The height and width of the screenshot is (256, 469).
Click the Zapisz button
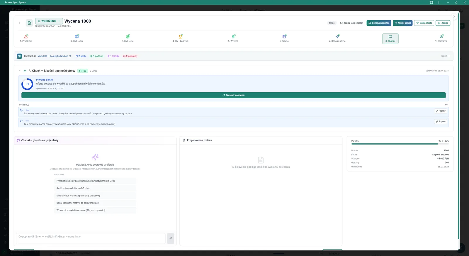(x=443, y=23)
